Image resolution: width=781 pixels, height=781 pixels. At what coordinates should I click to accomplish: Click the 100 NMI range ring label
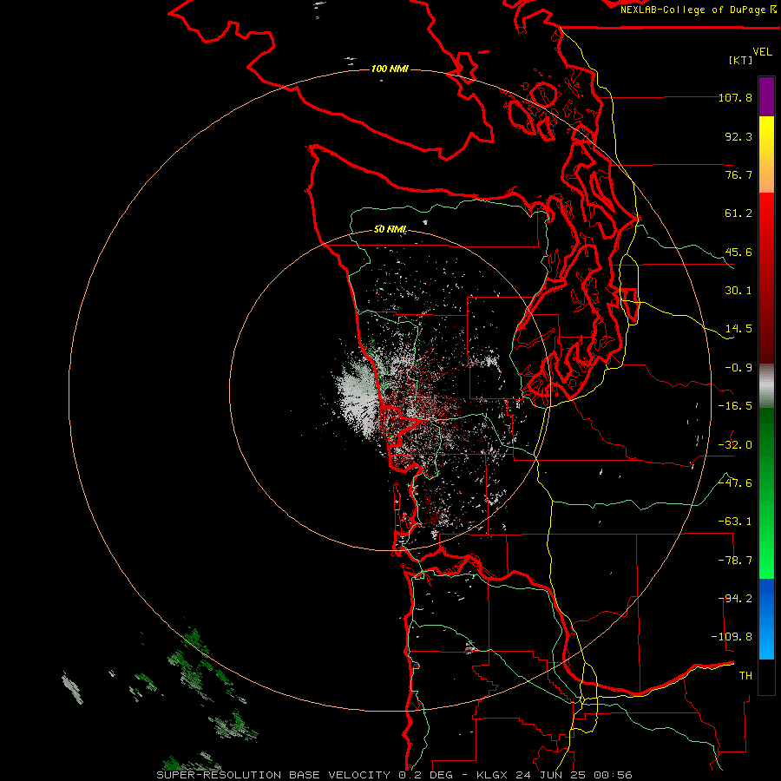tap(390, 69)
